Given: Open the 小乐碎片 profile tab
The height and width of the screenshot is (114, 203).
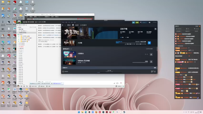Looking at the screenshot, I should [83, 25].
